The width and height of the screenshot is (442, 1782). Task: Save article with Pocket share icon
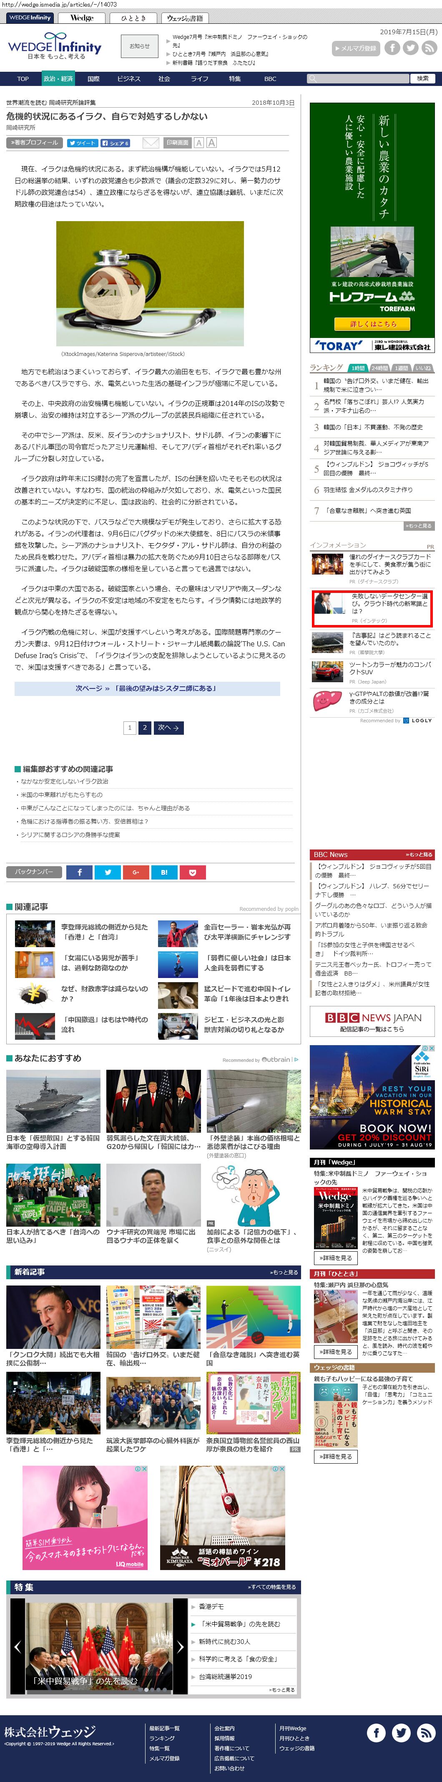192,872
